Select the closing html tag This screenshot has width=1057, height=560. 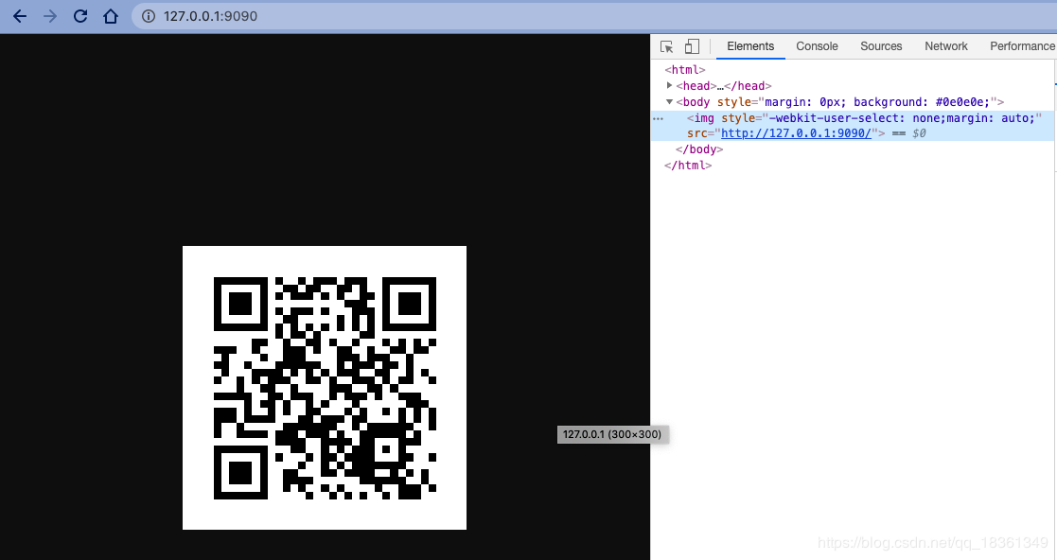coord(688,166)
